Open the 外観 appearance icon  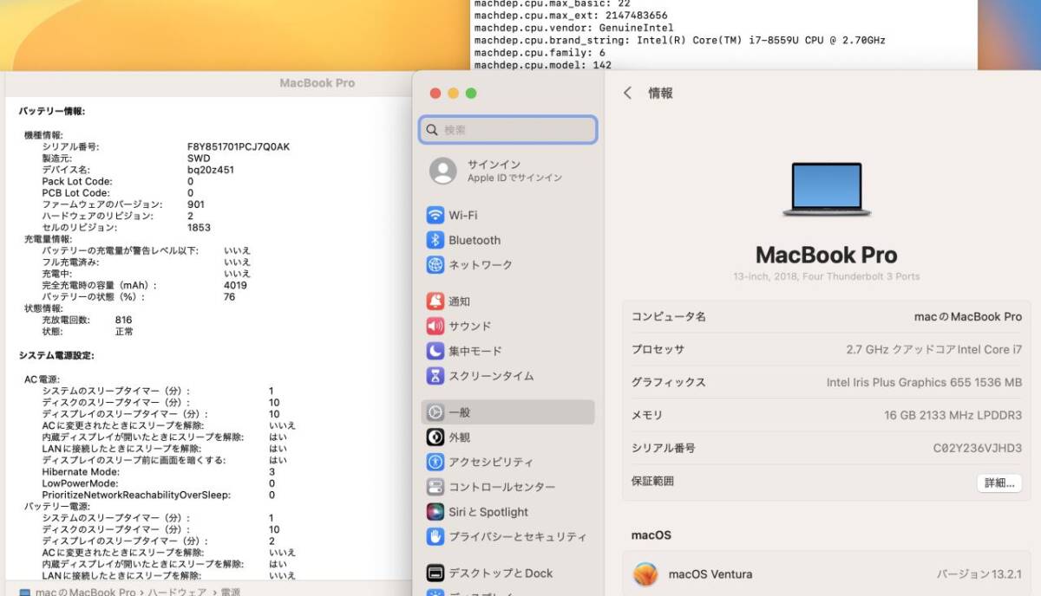pos(435,437)
